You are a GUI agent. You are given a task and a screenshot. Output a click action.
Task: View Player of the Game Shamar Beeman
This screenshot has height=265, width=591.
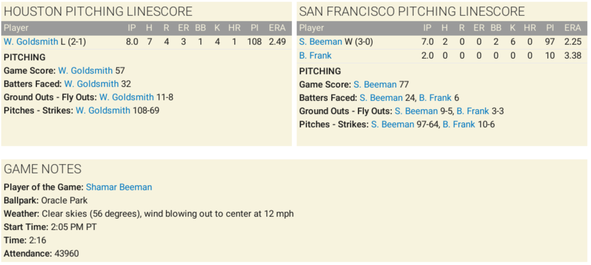(119, 187)
